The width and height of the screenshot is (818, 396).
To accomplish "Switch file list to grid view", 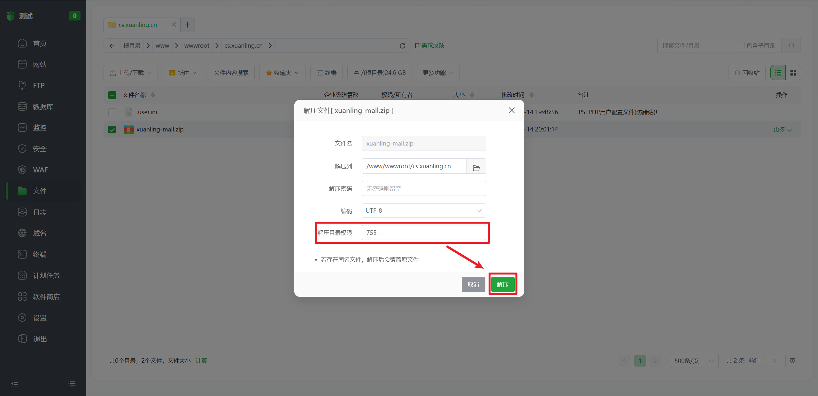I will click(793, 73).
